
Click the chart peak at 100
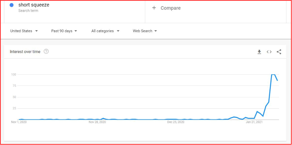[x=273, y=75]
